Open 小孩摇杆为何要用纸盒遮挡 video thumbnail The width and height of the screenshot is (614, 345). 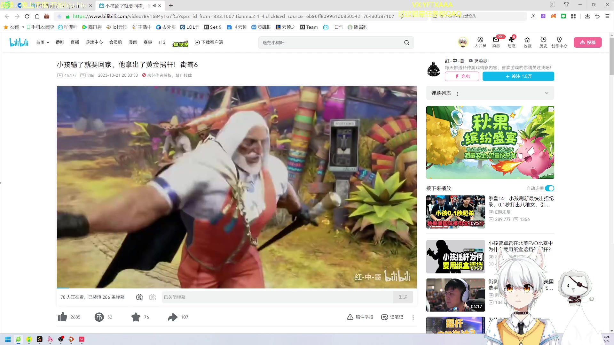point(455,257)
